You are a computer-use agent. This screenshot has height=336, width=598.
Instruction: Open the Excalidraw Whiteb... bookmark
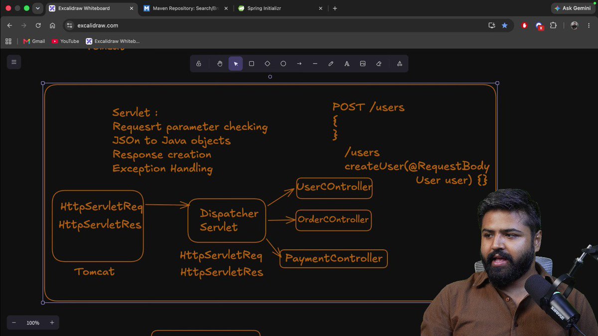point(113,41)
